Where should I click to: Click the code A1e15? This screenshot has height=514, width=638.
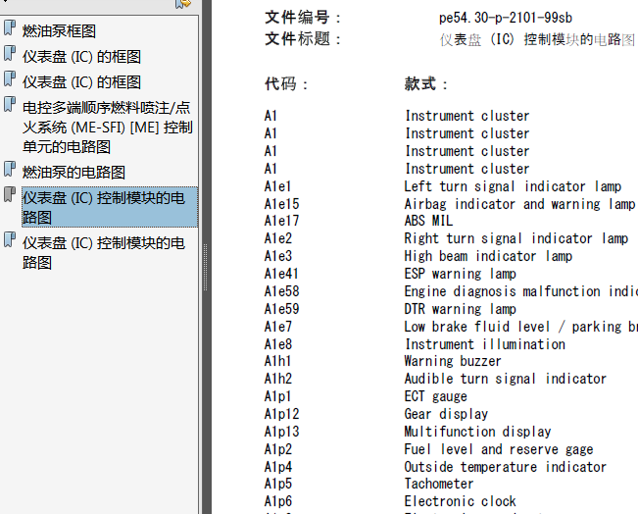281,204
